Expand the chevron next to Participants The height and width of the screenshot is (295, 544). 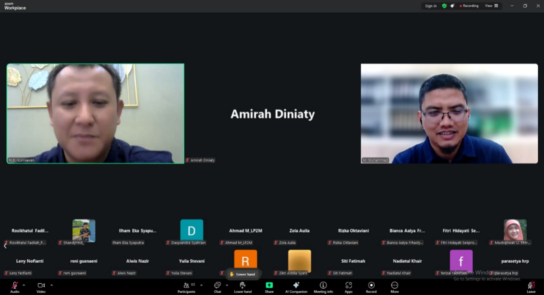coord(201,285)
